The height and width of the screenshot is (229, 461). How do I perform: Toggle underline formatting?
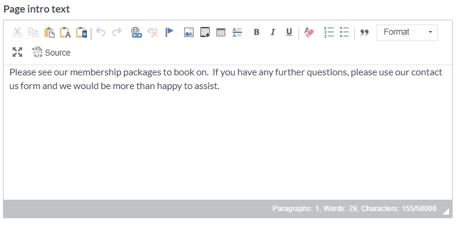coord(289,32)
